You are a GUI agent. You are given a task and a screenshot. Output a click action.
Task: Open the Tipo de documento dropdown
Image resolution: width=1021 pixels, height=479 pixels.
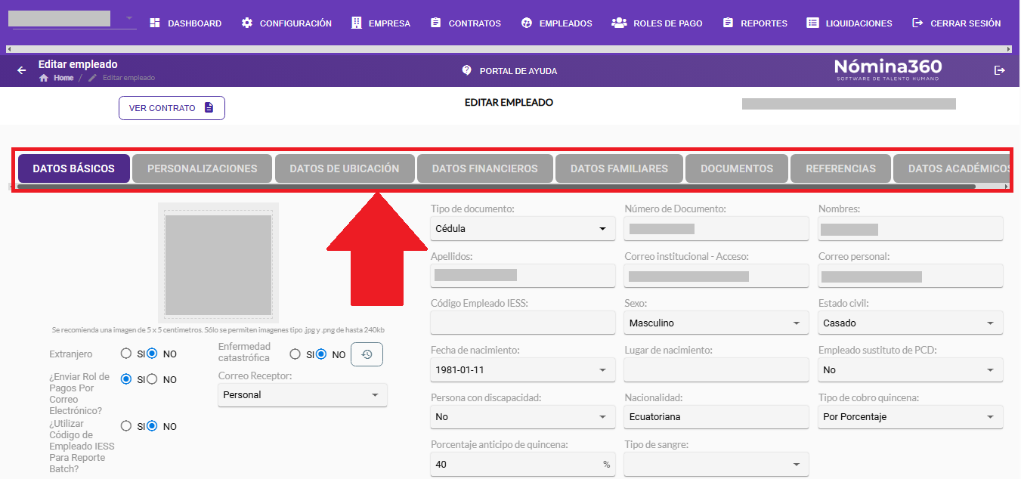(x=523, y=228)
